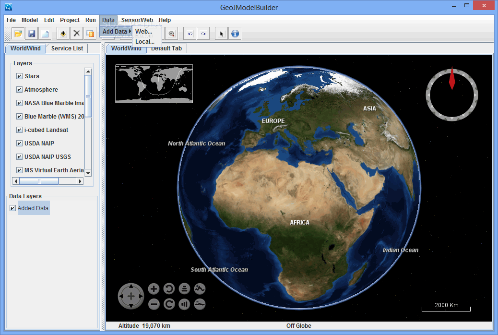
Task: Click the layers list scroll down arrow
Action: [88, 173]
